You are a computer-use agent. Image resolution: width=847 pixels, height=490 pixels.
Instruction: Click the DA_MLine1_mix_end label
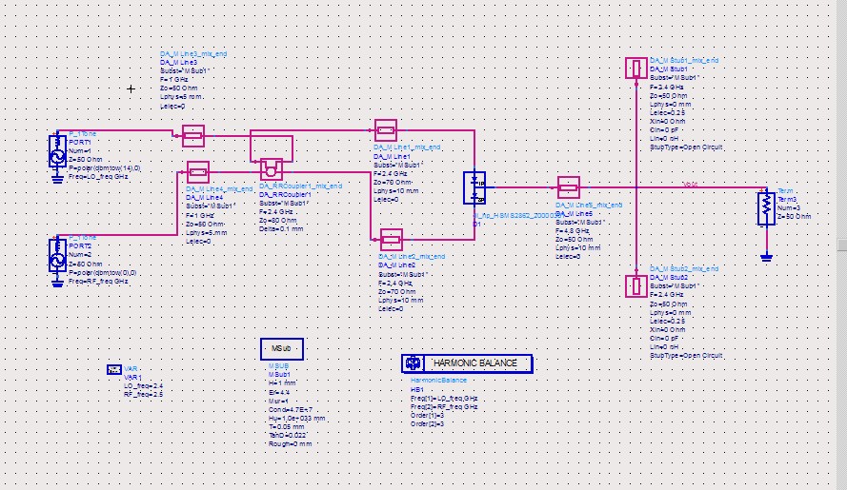(407, 147)
